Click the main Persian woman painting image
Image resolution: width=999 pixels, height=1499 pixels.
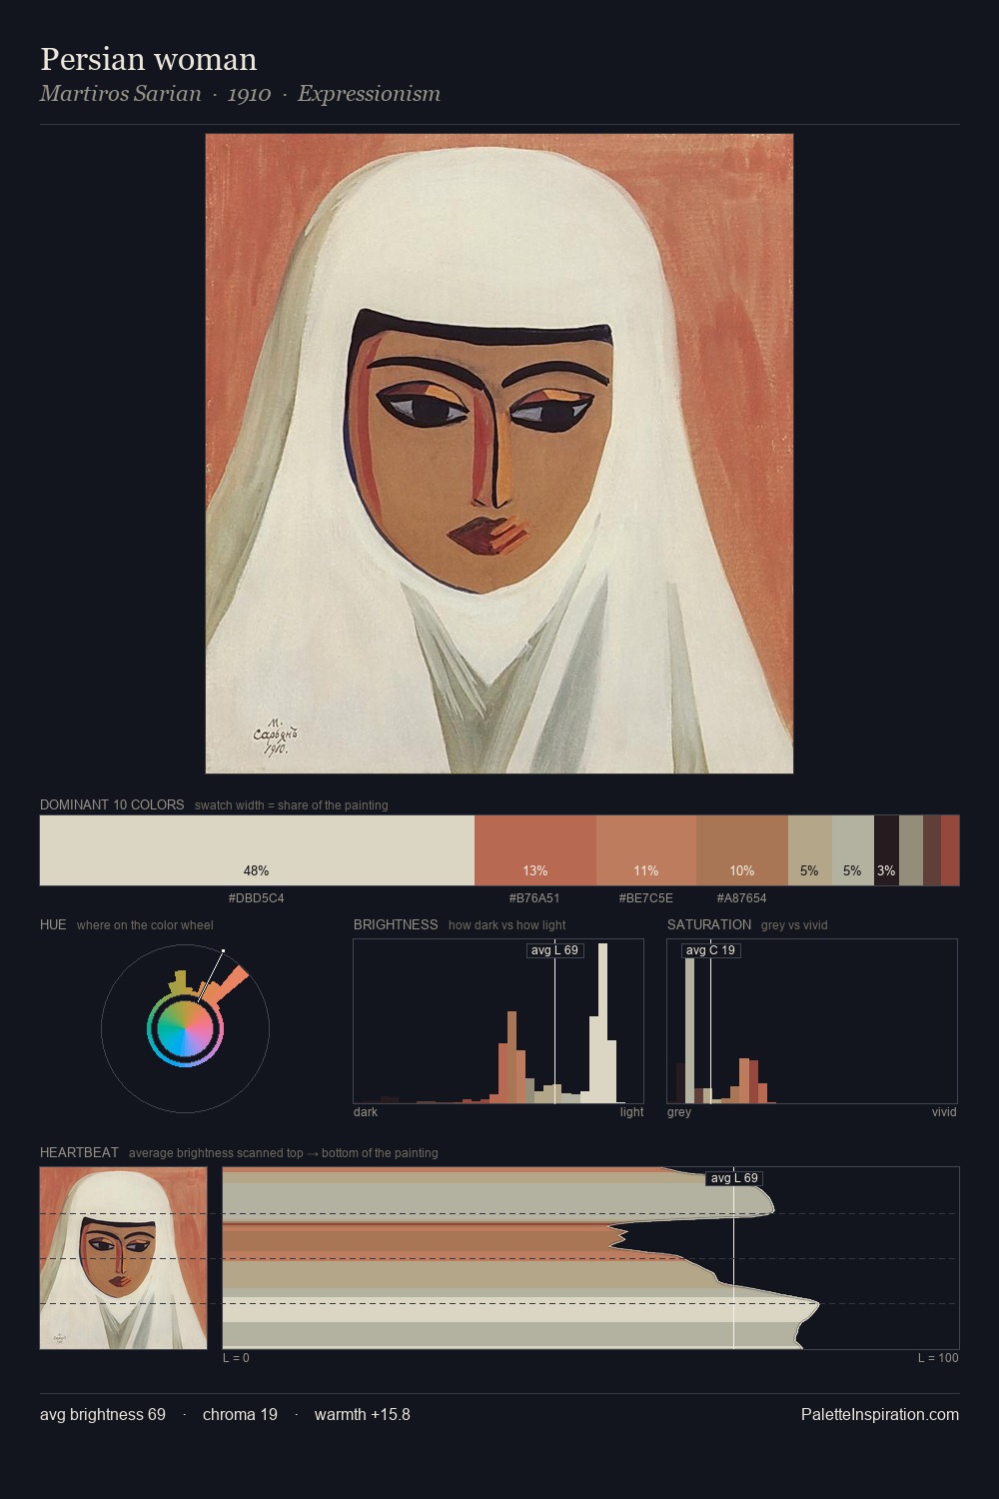coord(499,454)
